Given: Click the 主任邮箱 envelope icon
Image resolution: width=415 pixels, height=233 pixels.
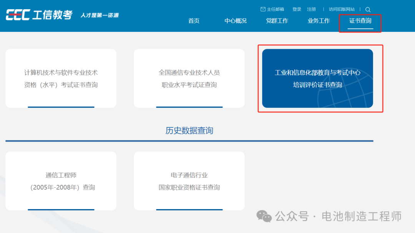Looking at the screenshot, I should tap(263, 9).
